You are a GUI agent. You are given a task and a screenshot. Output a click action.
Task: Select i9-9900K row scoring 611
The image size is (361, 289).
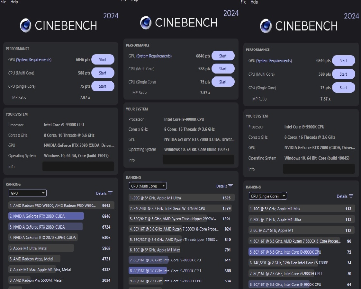(181, 260)
